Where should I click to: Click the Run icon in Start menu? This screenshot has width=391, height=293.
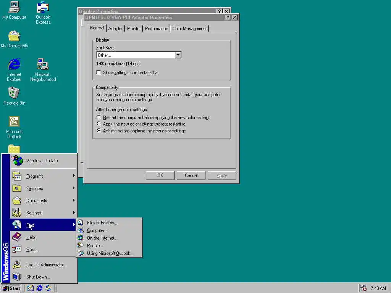tap(17, 250)
